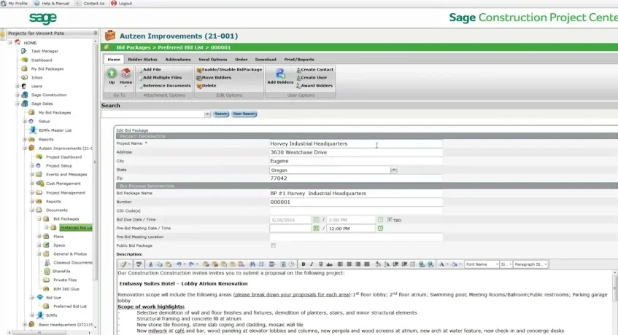Toggle underline formatting in description editor

(320, 264)
